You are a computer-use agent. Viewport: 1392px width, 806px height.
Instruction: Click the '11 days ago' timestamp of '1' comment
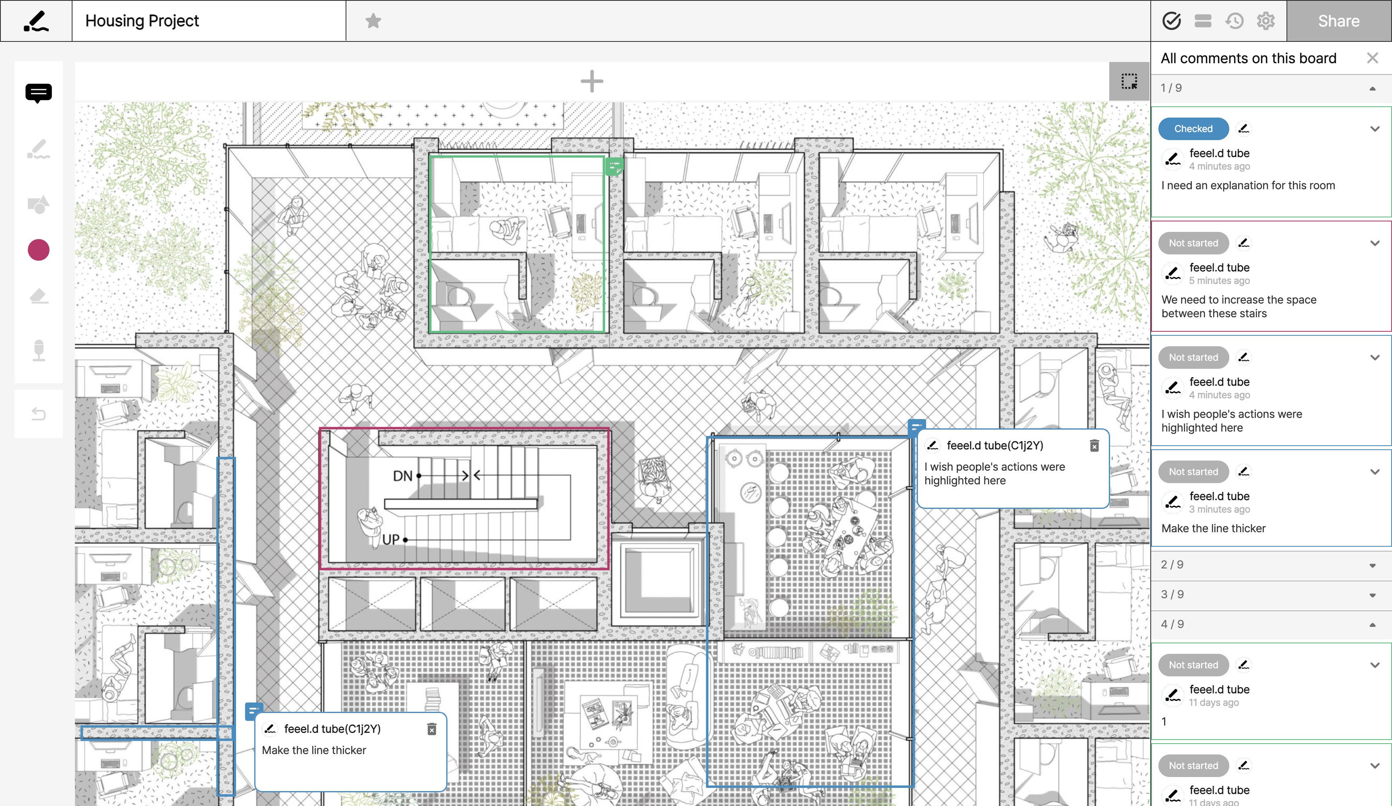(1214, 702)
